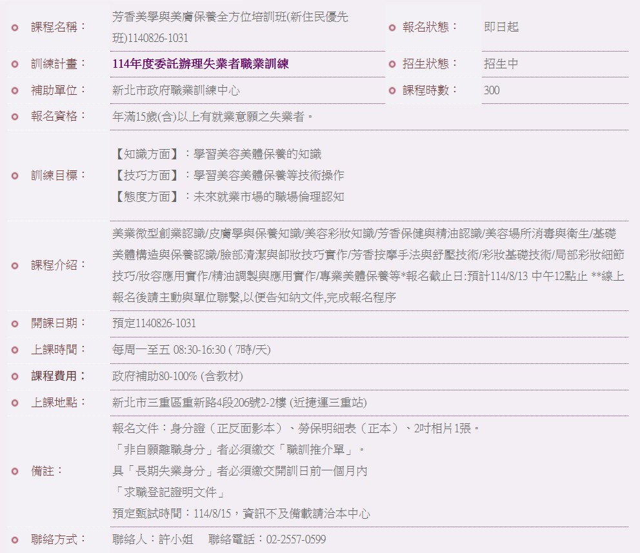640x553 pixels.
Task: Click the bullet icon beside 課程名稱
Action: 15,28
